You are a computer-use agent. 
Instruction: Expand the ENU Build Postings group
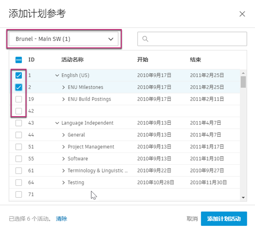click(63, 99)
